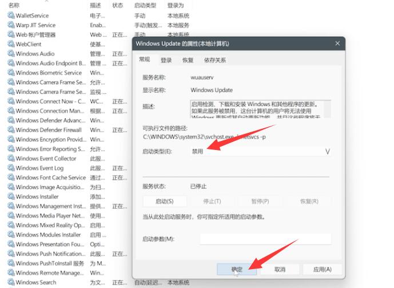394x288 pixels.
Task: Click the icon of Windows Presentation Foundation
Action: click(x=11, y=244)
